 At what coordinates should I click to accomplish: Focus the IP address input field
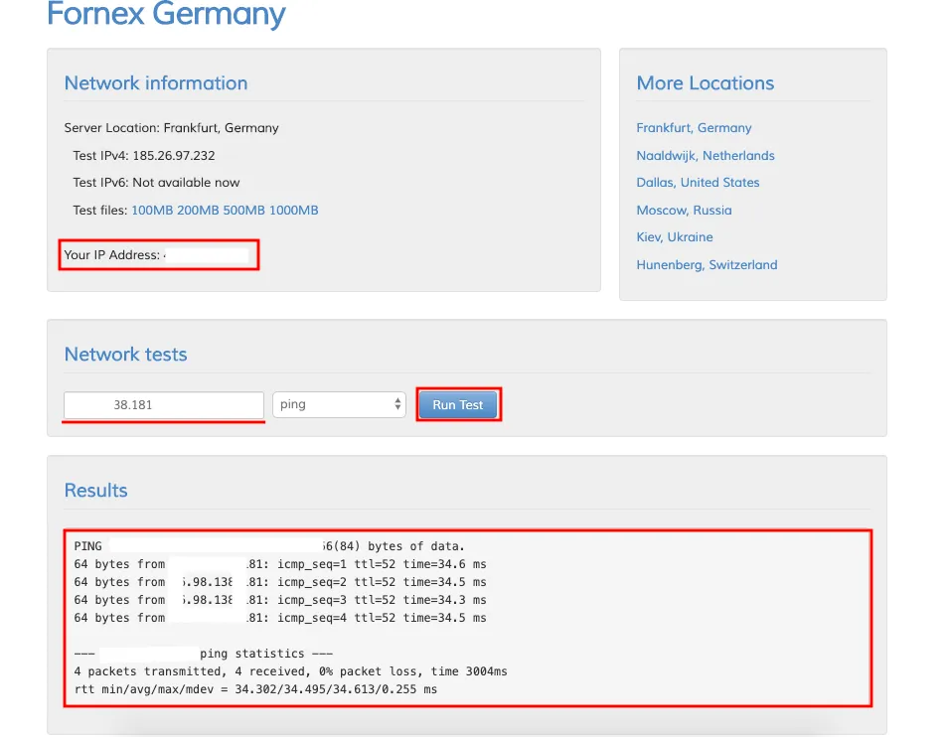164,405
